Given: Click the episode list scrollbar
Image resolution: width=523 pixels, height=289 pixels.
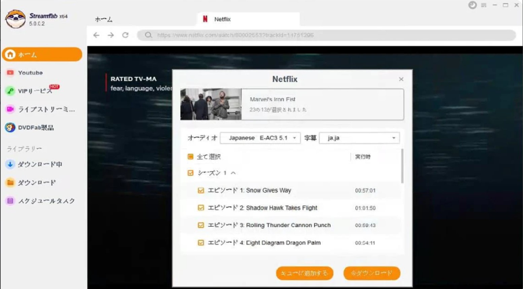Looking at the screenshot, I should [x=402, y=166].
